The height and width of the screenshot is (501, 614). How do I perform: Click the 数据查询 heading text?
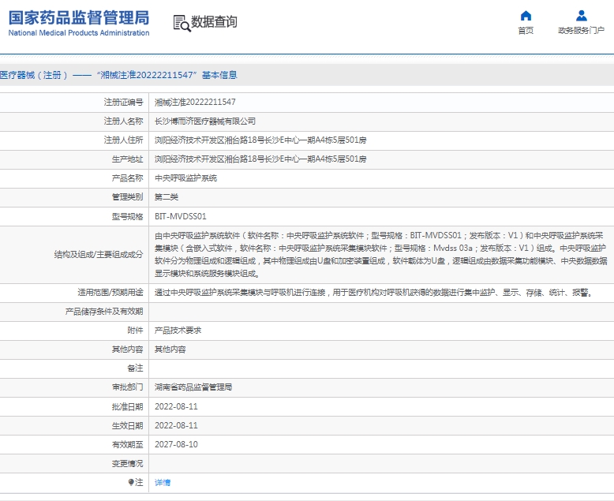pyautogui.click(x=214, y=22)
